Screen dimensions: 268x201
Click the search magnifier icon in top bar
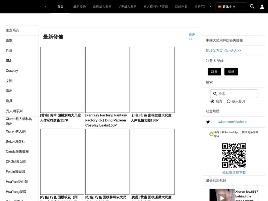point(252,6)
